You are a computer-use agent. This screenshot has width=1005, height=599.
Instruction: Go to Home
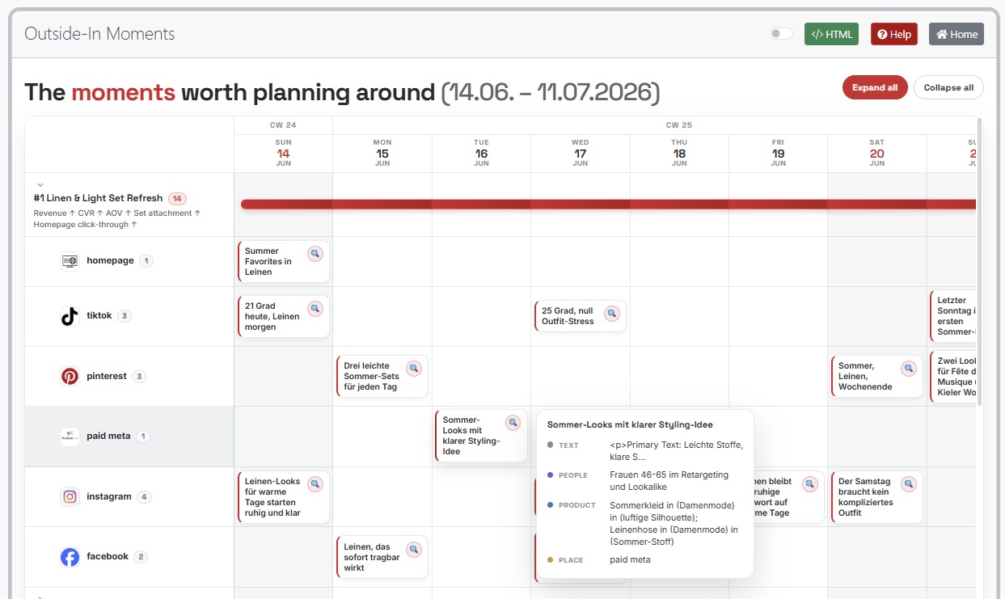pyautogui.click(x=956, y=34)
